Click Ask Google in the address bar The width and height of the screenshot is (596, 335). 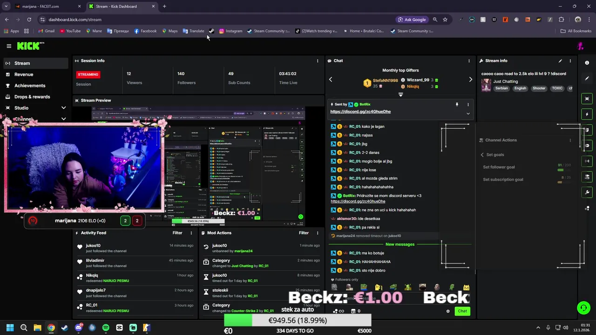coord(412,20)
